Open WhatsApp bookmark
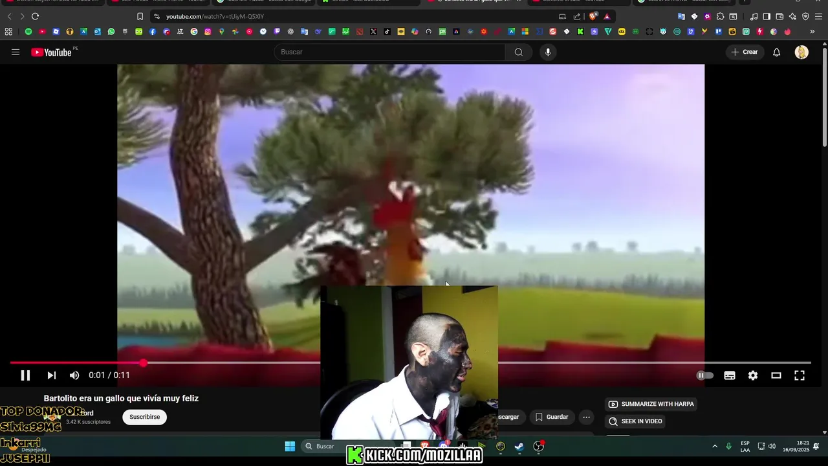The image size is (828, 466). [x=111, y=31]
